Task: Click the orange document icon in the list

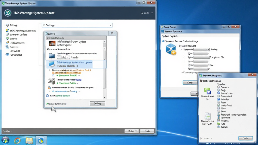Action: click(49, 87)
